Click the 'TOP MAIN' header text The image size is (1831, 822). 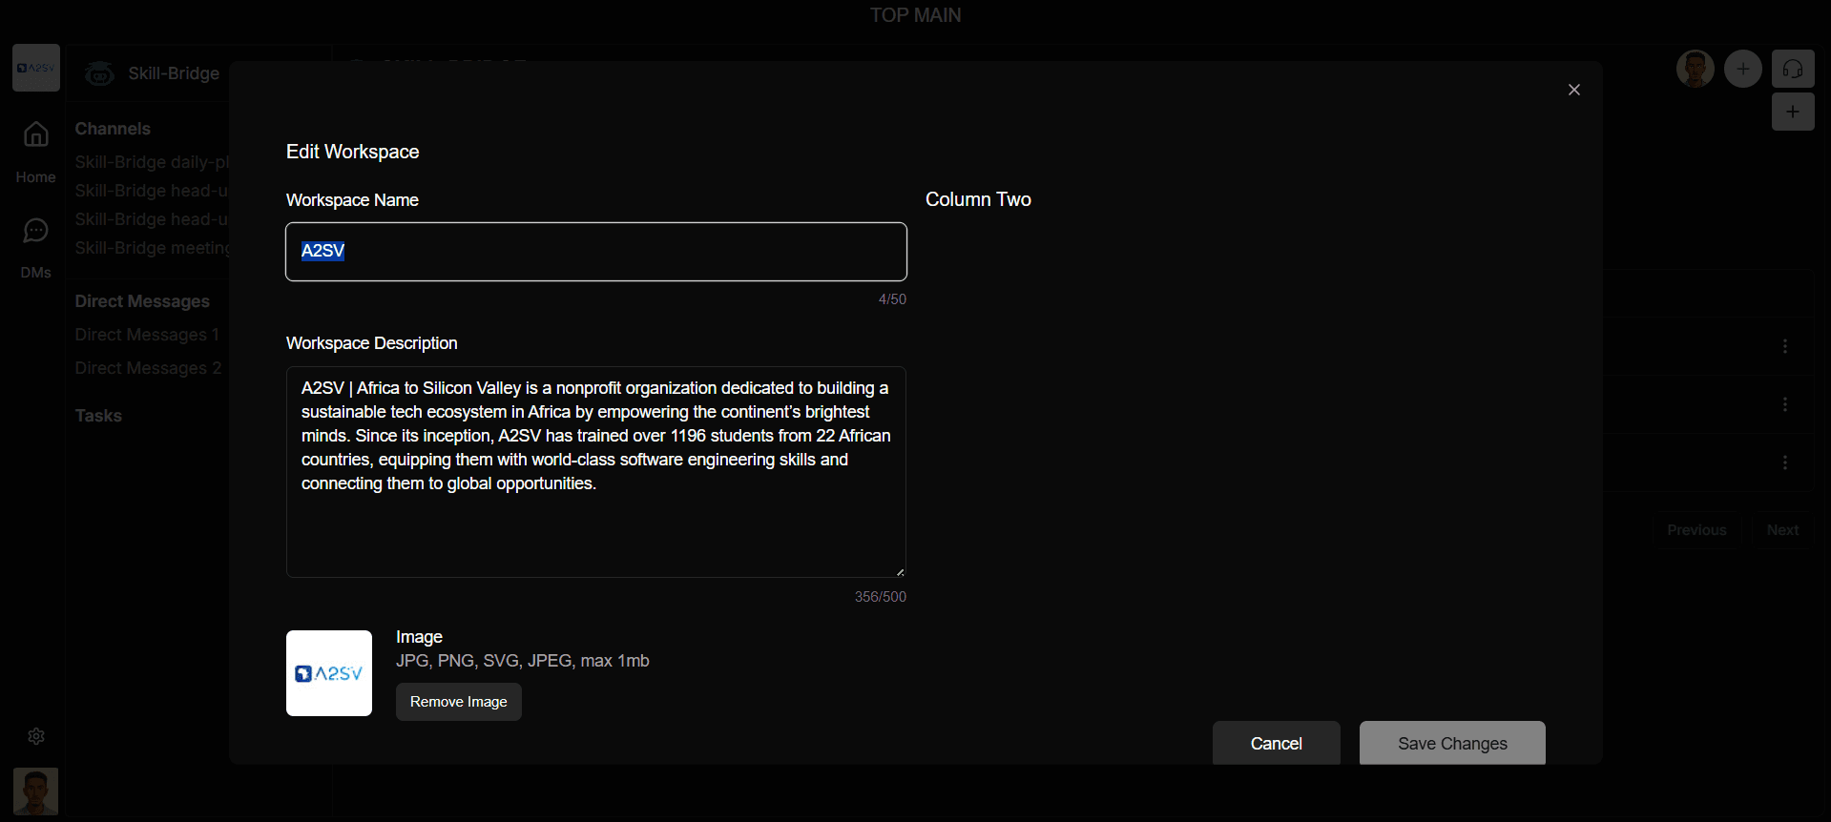[916, 15]
